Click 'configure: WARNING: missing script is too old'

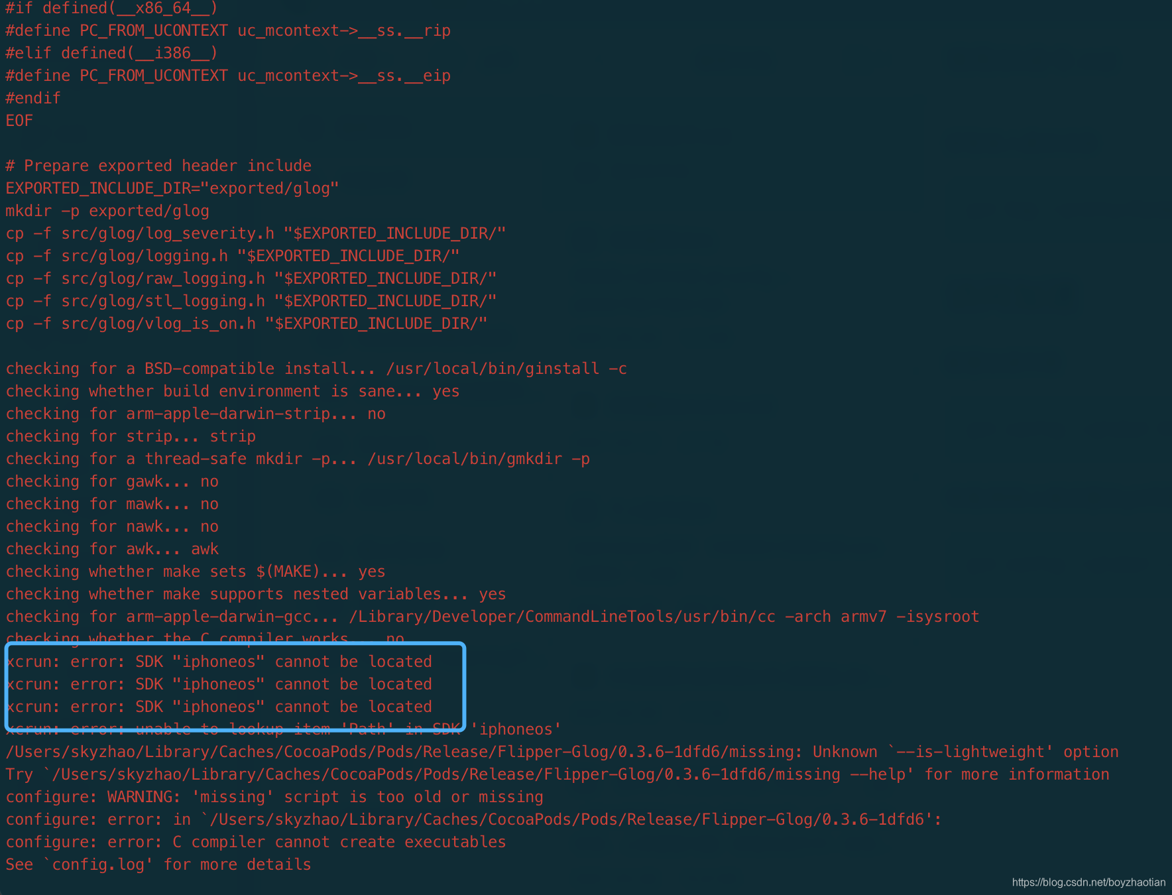(274, 797)
